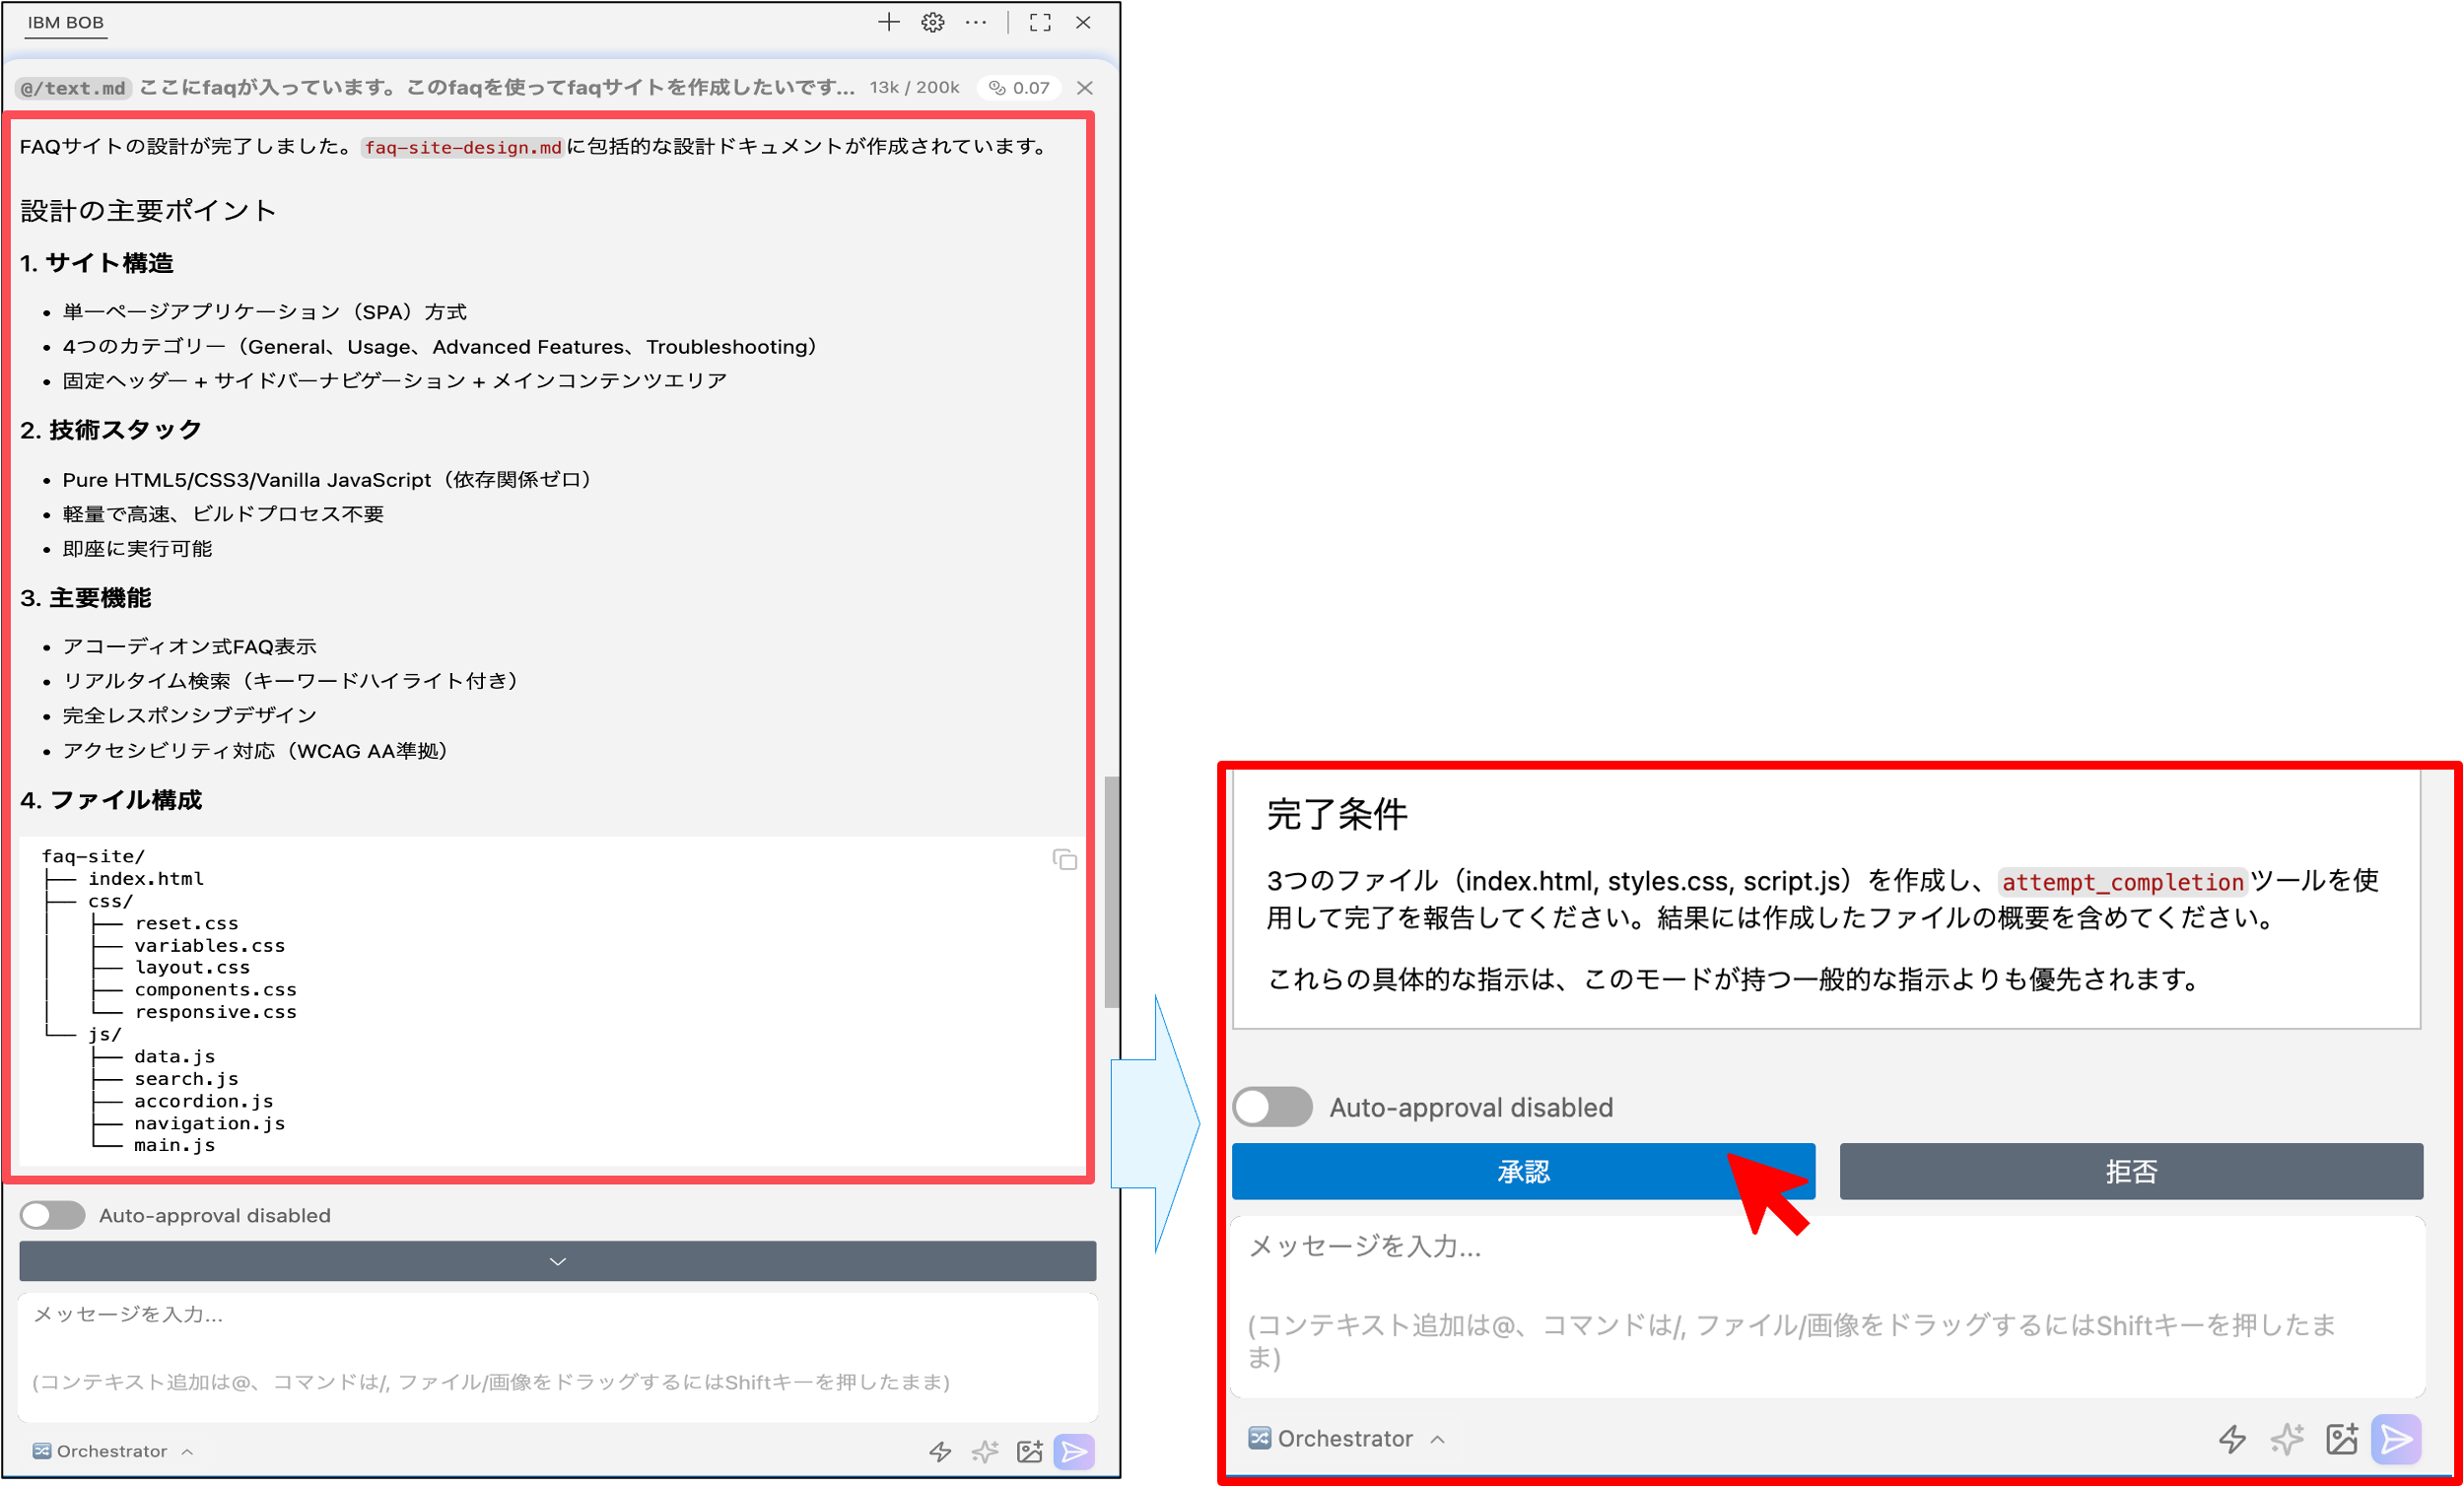Click the @/text.md mention chip
Image resolution: width=2464 pixels, height=1486 pixels.
[x=74, y=88]
